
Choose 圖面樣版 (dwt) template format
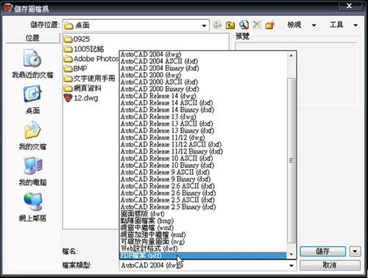click(203, 214)
